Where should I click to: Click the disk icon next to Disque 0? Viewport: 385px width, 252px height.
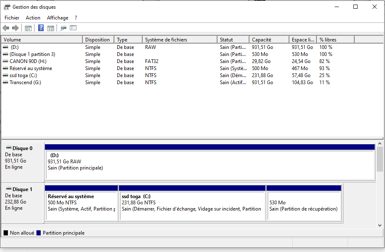[9, 148]
